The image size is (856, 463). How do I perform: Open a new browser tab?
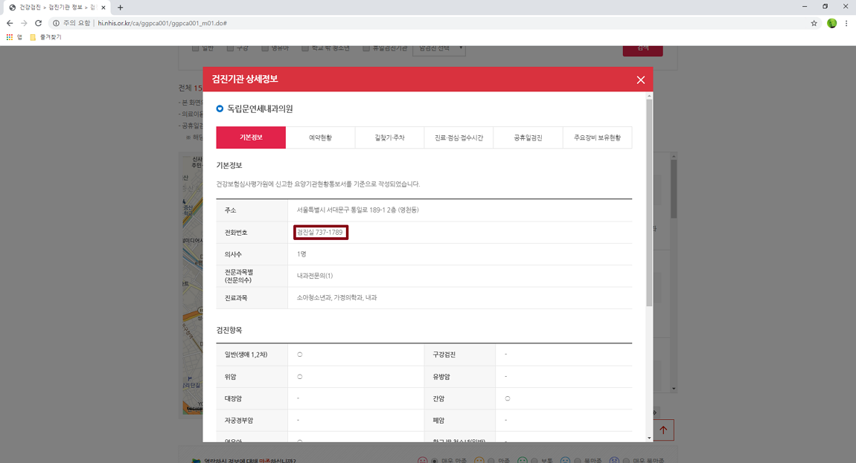[120, 7]
